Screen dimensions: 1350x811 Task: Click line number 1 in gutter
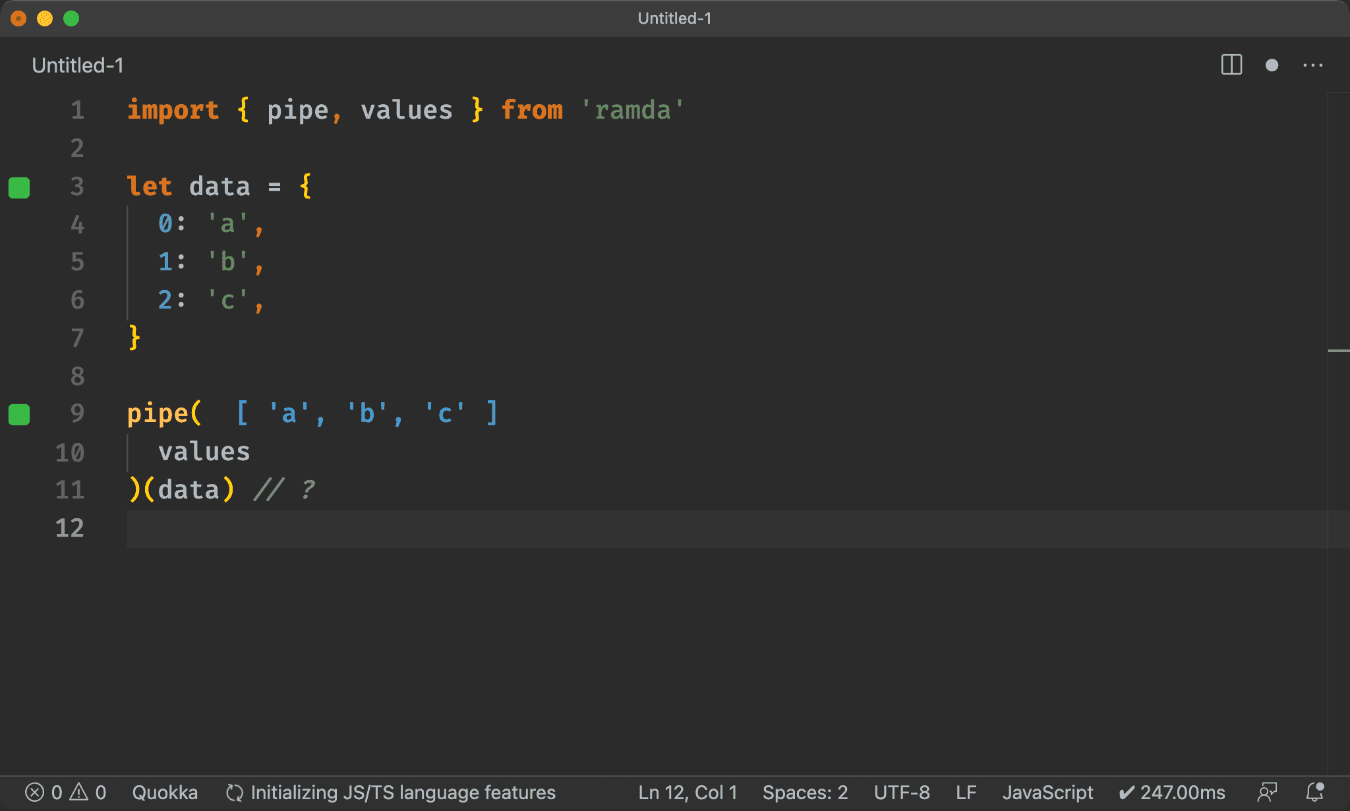point(78,110)
